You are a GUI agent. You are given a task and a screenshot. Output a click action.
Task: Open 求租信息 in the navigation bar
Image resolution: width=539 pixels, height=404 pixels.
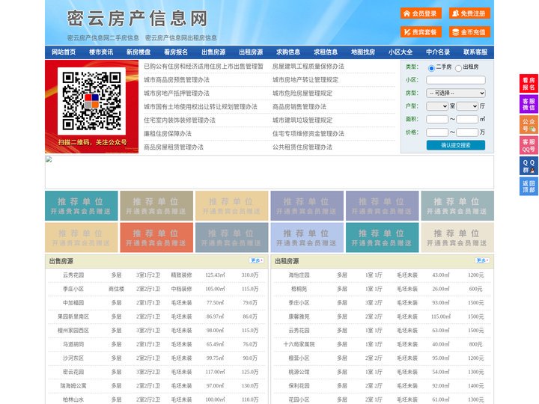pyautogui.click(x=326, y=52)
